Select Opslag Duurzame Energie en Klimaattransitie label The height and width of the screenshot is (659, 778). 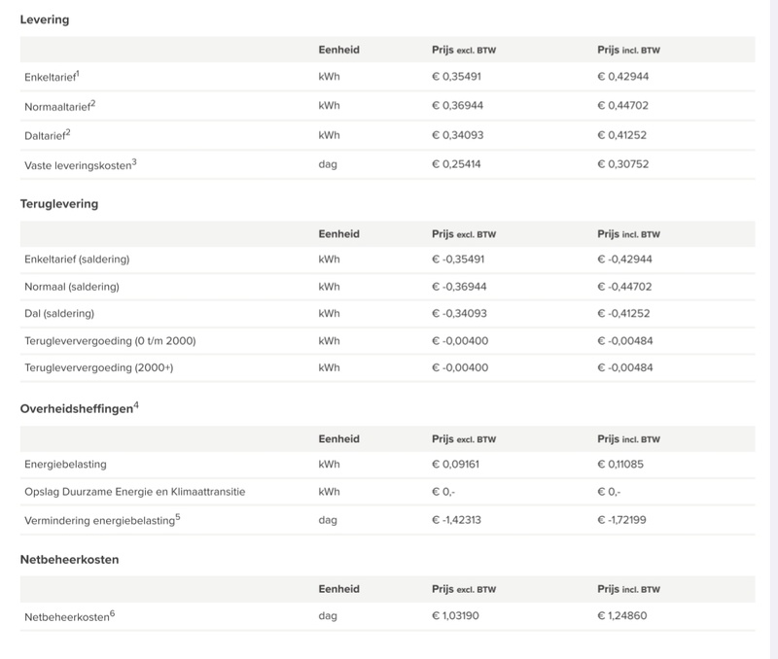point(135,492)
